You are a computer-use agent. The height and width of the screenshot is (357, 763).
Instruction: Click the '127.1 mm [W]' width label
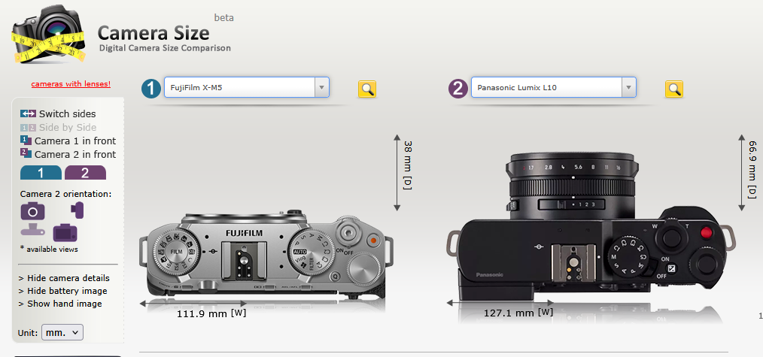tap(518, 313)
